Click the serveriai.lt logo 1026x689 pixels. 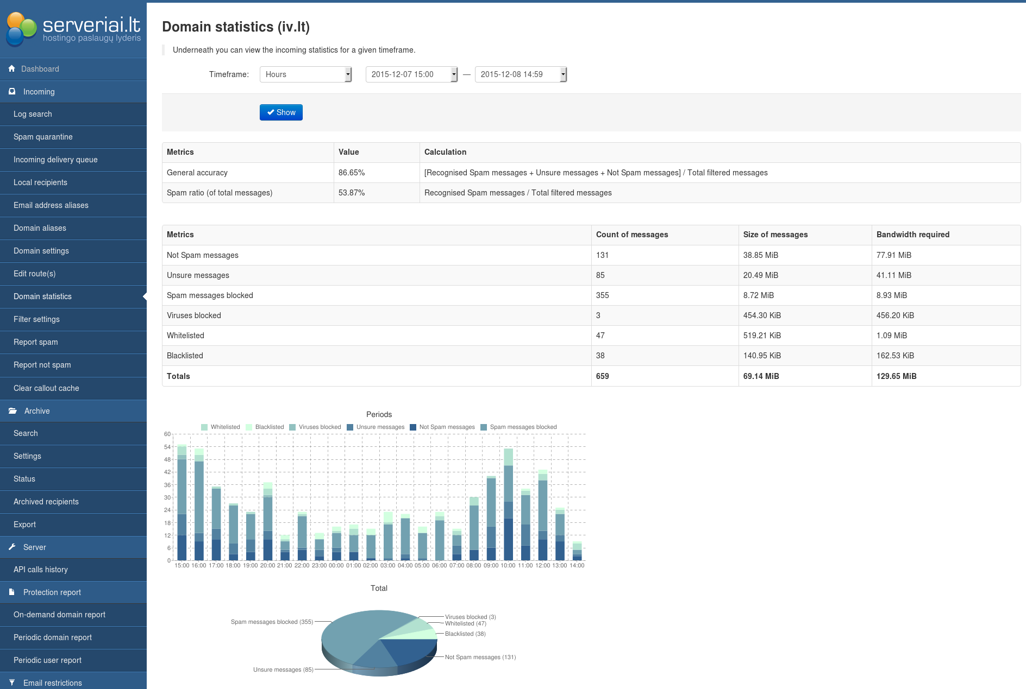pos(73,29)
